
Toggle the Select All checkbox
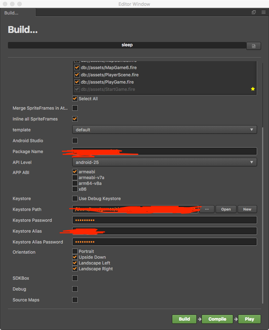[75, 98]
